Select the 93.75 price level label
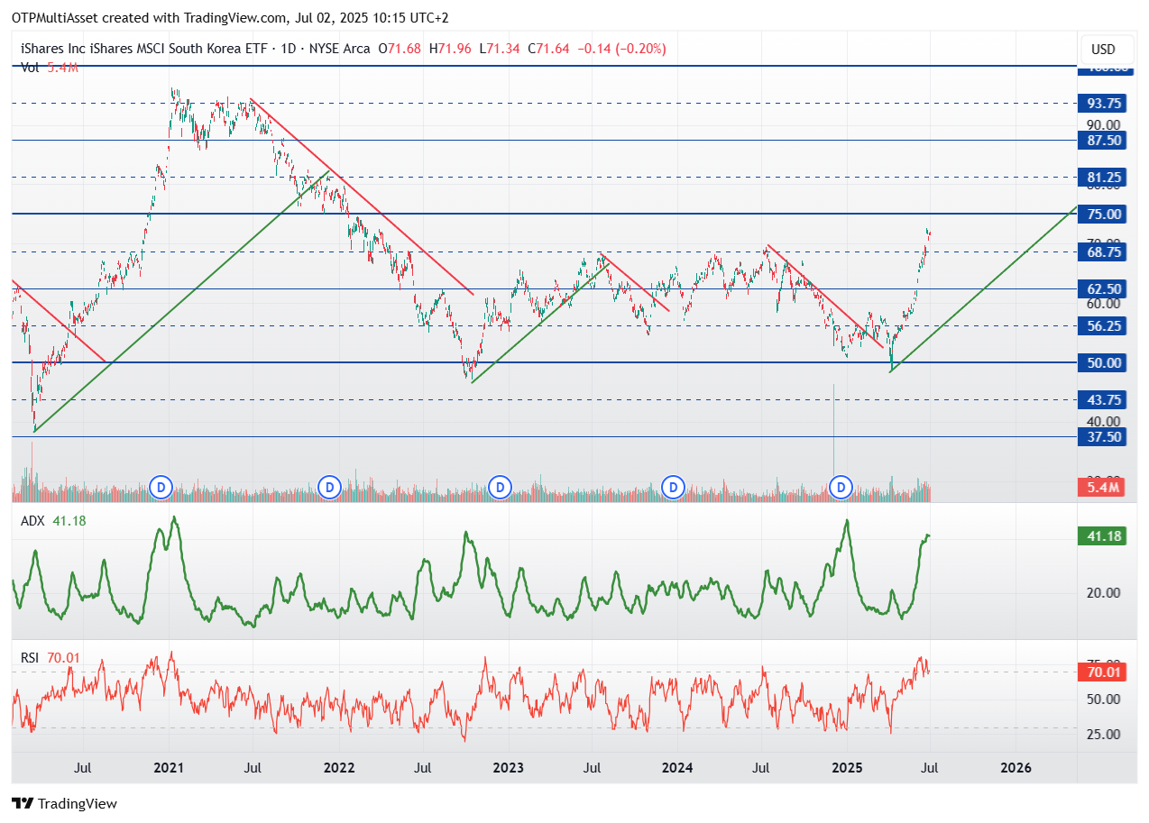The image size is (1149, 823). tap(1103, 103)
